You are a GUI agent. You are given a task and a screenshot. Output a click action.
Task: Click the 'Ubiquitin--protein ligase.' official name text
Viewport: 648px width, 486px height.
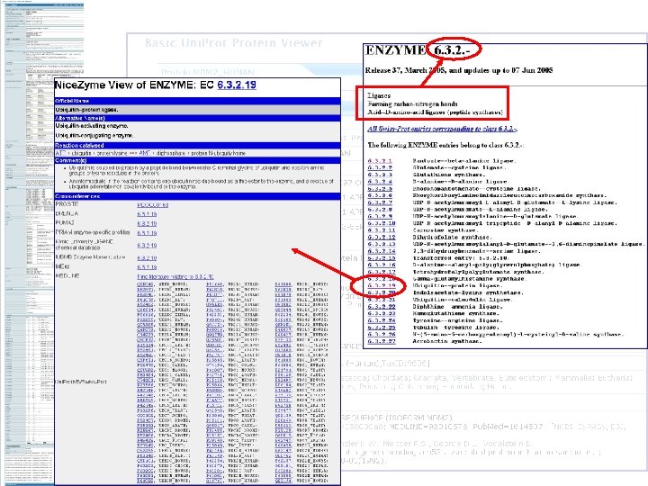coord(86,110)
